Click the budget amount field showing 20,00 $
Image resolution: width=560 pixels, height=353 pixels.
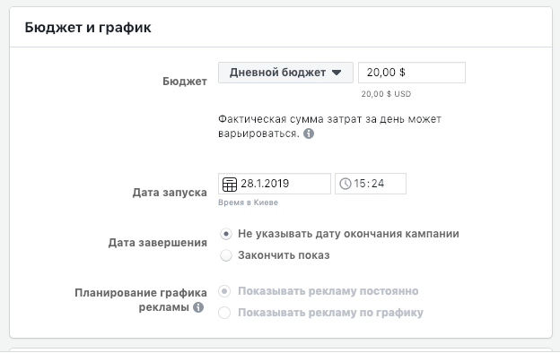(x=412, y=73)
